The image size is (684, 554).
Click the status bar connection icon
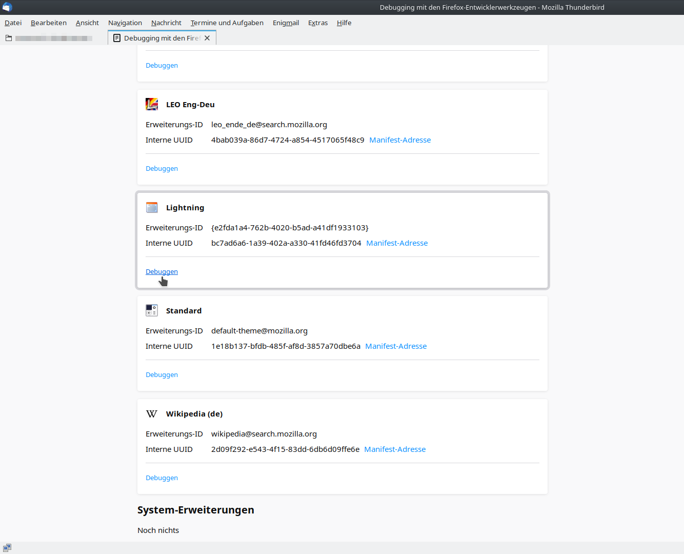(7, 548)
